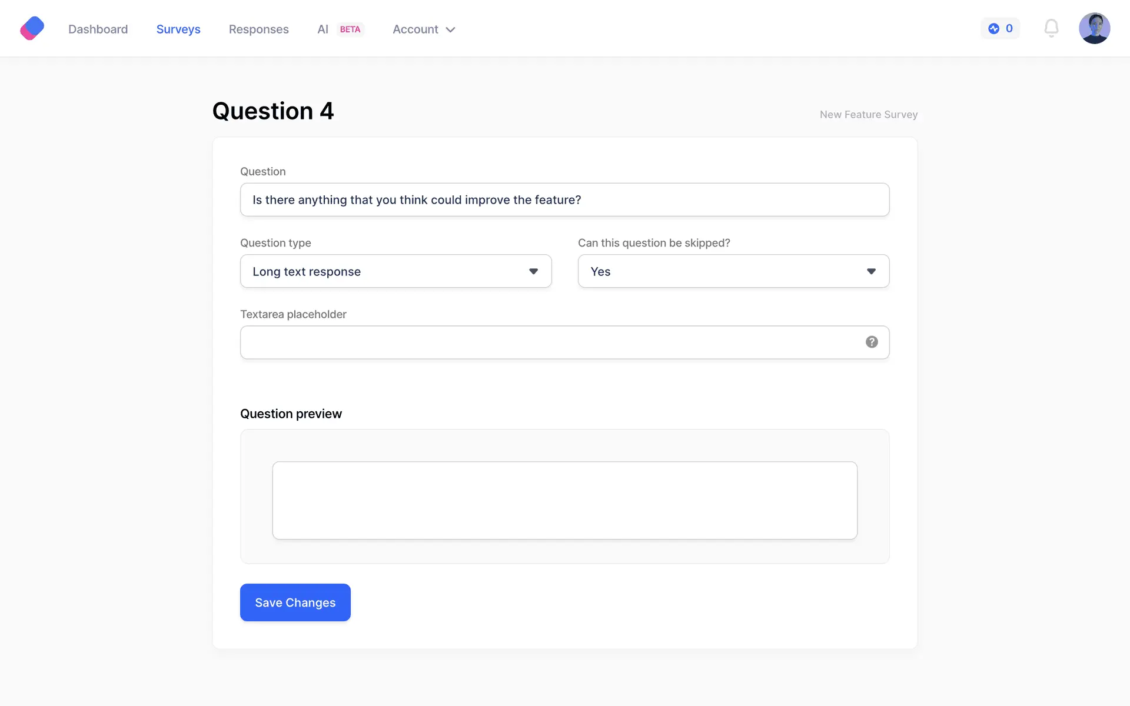Open the notifications bell
The width and height of the screenshot is (1130, 706).
[x=1051, y=28]
